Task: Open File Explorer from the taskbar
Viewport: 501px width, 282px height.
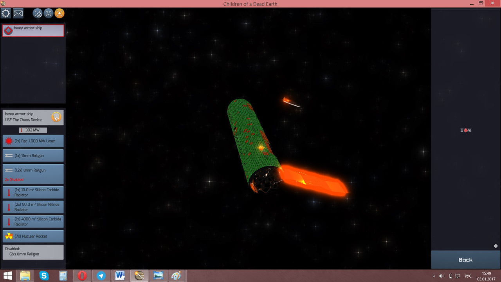Action: [25, 276]
